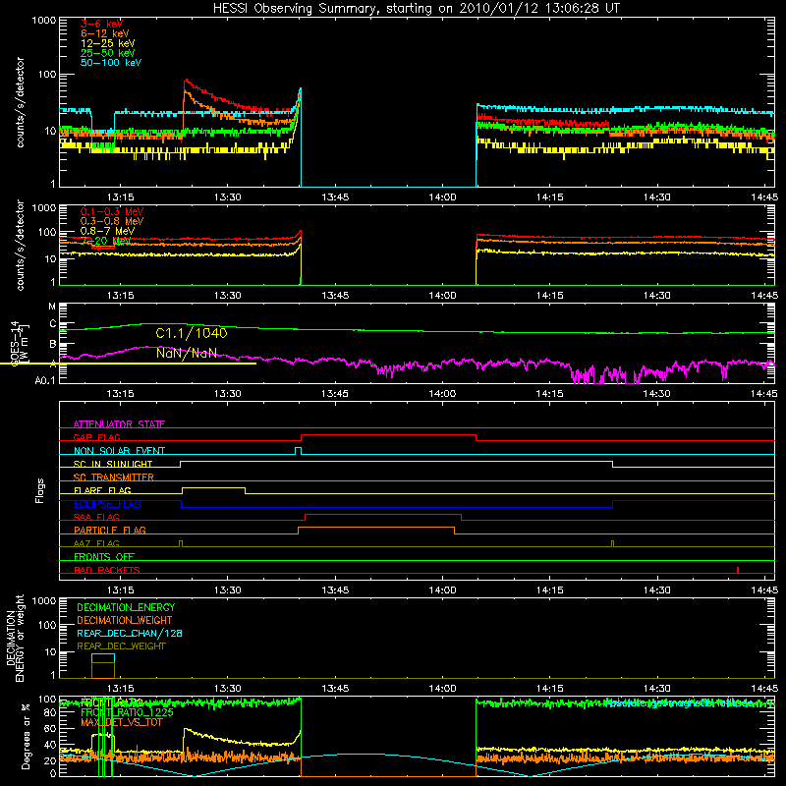Click the red BAD_PACKETS spike marker
Viewport: 786px width, 786px height.
738,570
